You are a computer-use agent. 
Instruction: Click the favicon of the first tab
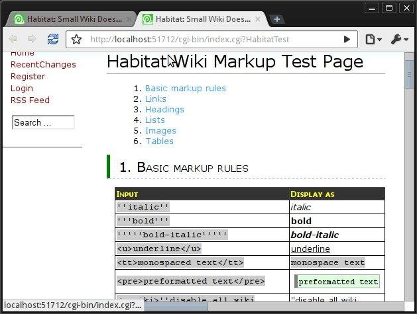19,19
